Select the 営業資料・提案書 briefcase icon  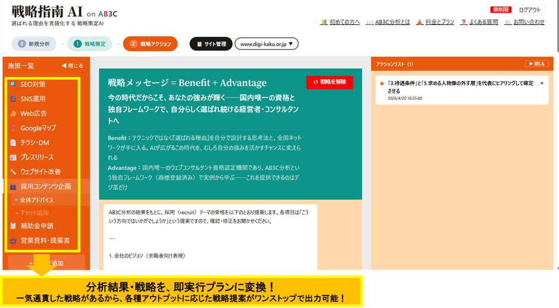coord(13,241)
